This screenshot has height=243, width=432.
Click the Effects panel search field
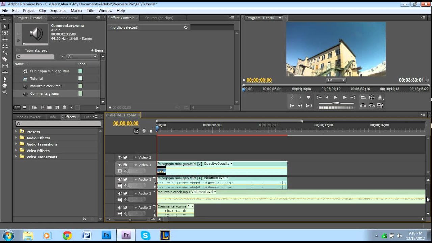pyautogui.click(x=58, y=124)
